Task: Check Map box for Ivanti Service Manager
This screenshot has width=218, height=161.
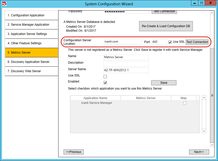Action: pyautogui.click(x=185, y=103)
